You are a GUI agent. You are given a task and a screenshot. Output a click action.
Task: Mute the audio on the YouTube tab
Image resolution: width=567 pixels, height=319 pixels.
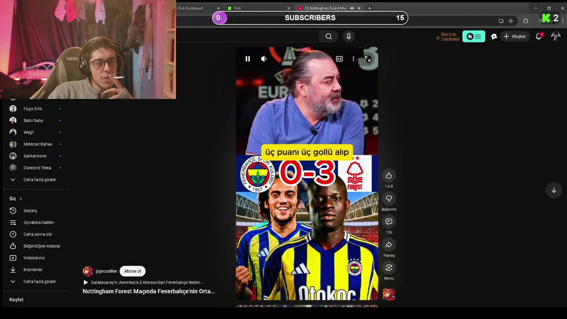352,8
